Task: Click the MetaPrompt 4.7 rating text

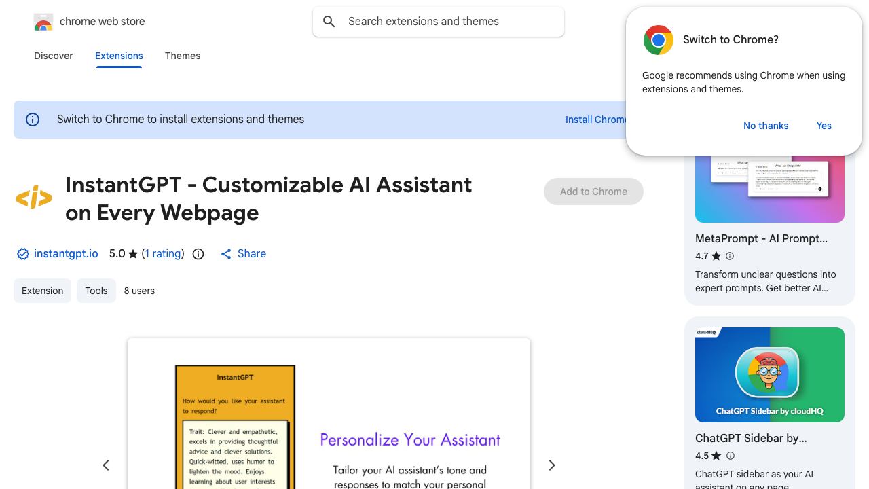Action: 701,256
